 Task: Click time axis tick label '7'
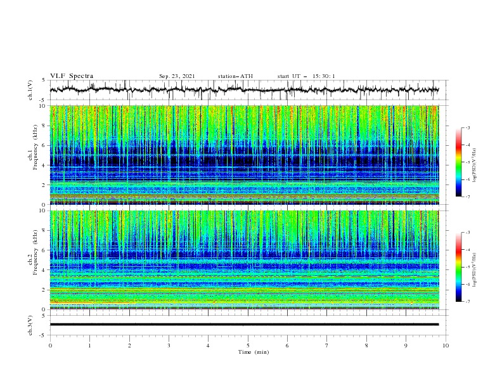point(327,346)
